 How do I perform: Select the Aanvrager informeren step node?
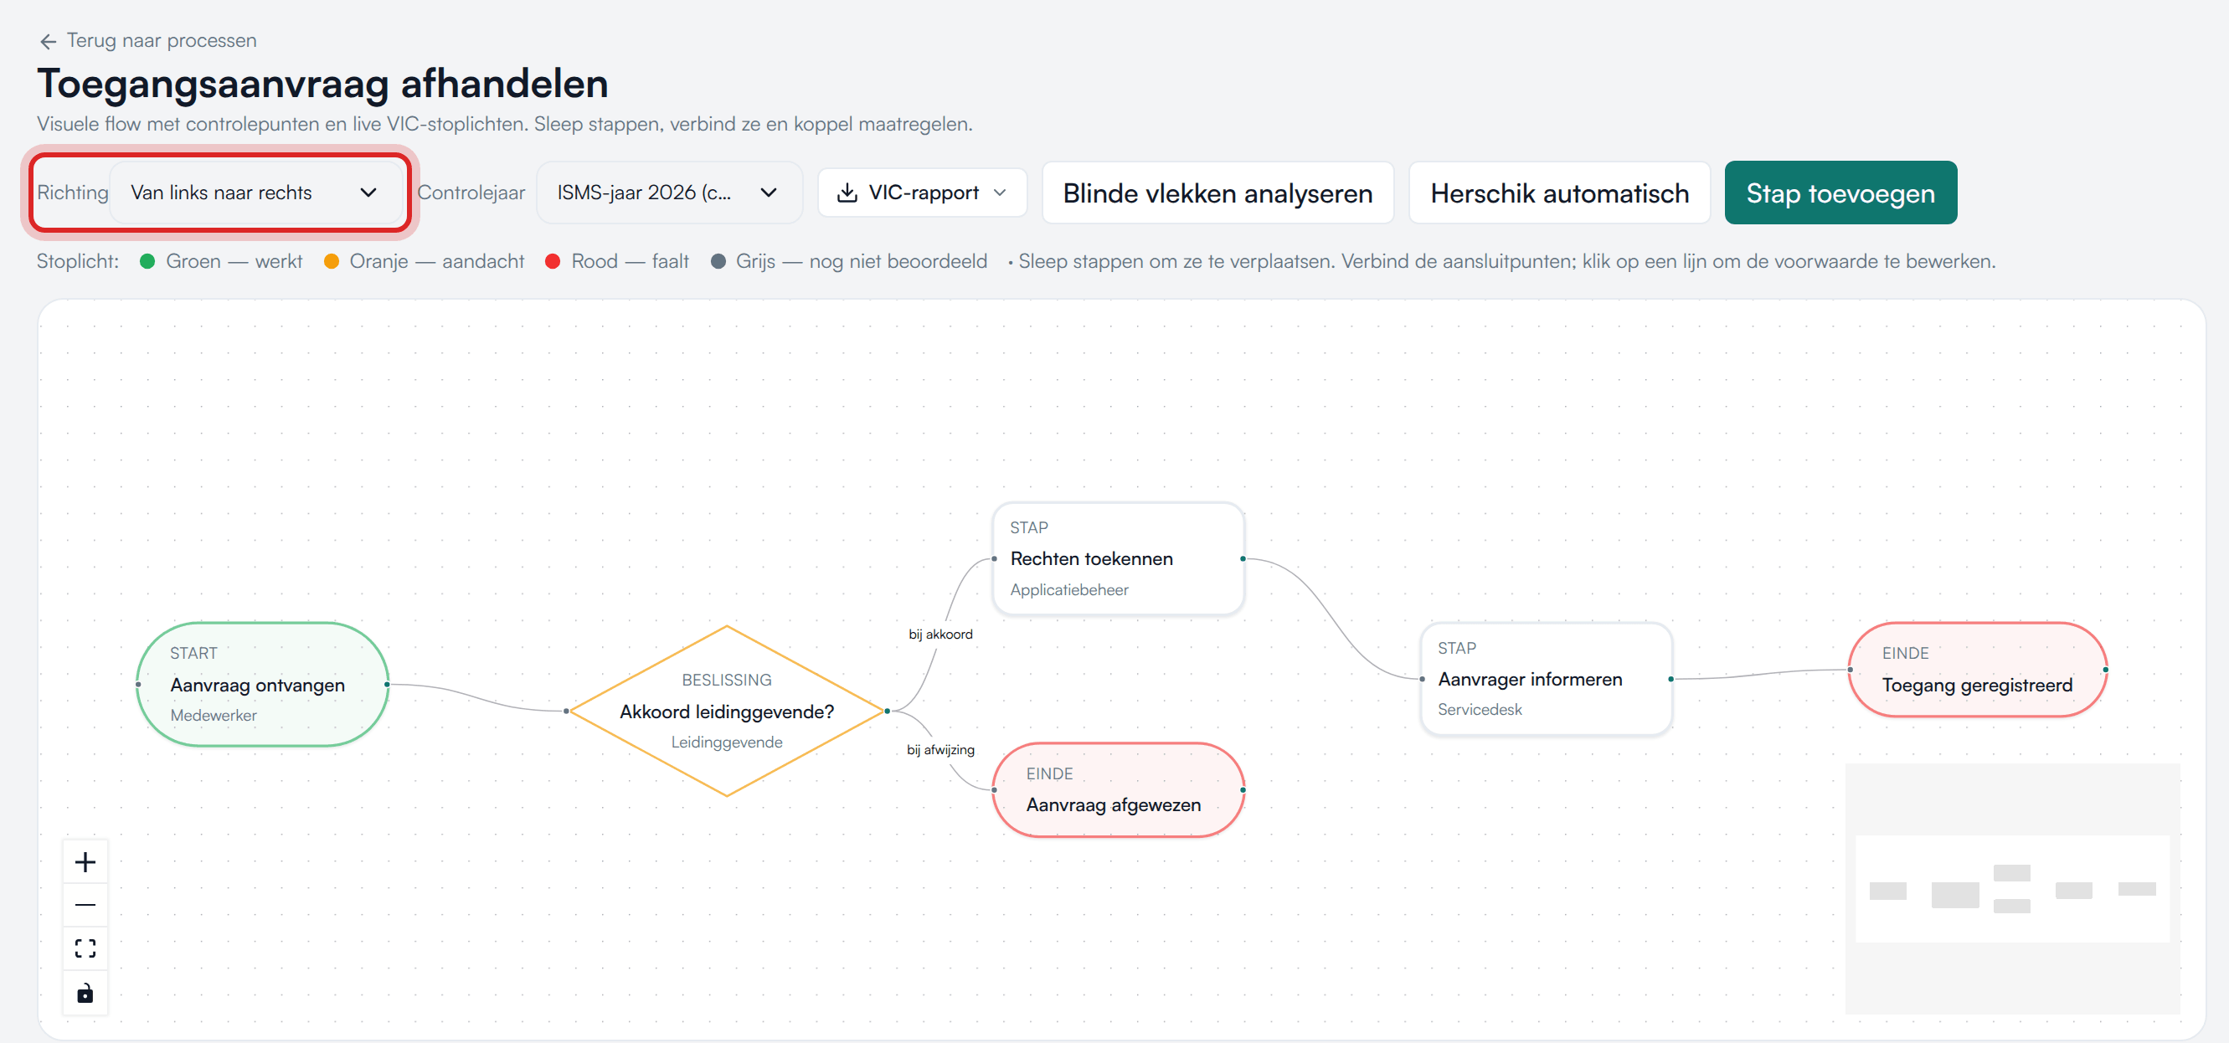1546,679
